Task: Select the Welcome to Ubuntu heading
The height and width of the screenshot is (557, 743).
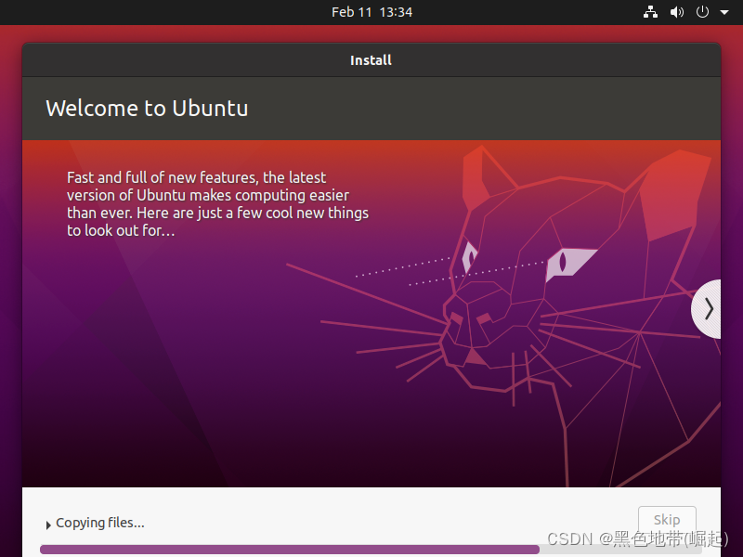Action: (147, 109)
